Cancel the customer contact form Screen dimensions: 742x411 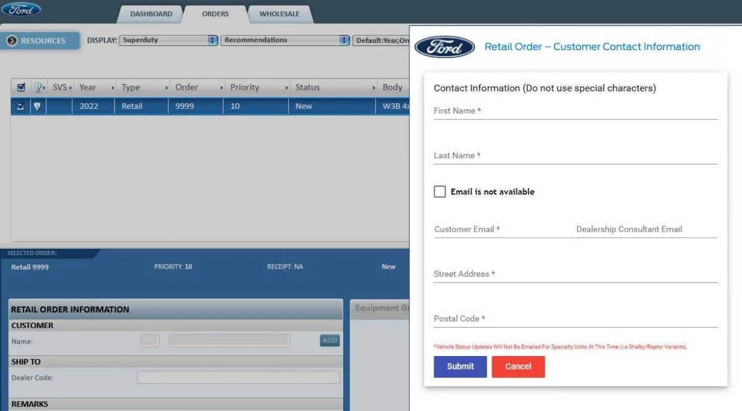tap(518, 367)
